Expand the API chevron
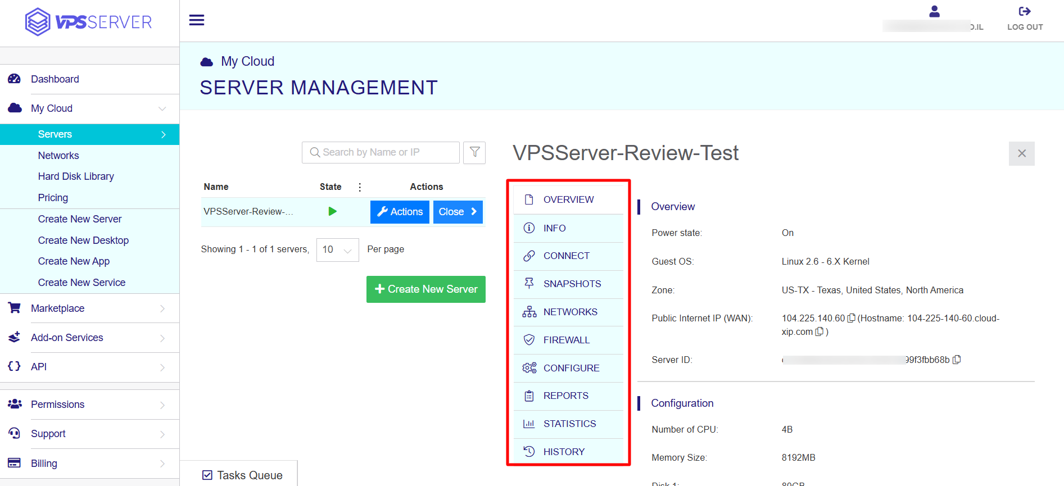This screenshot has height=486, width=1064. pos(162,367)
